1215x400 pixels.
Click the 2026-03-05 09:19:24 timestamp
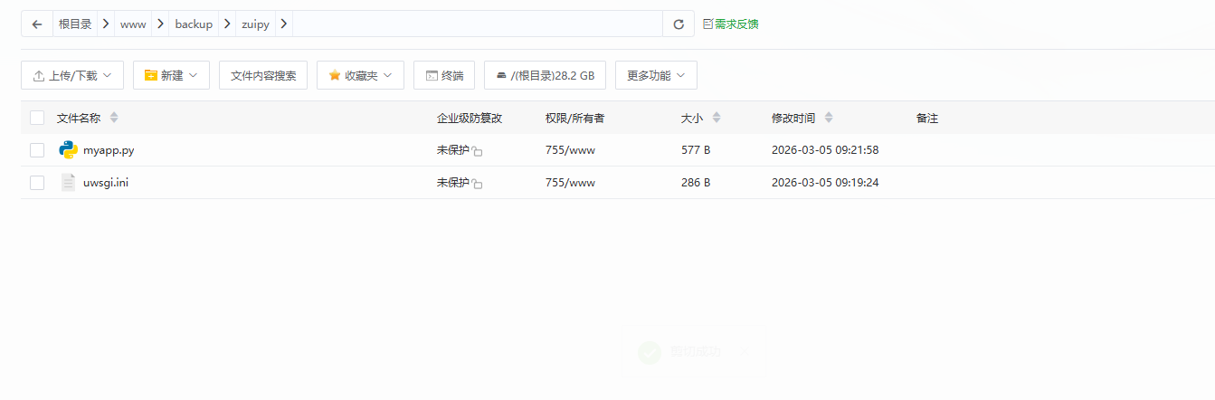point(825,183)
